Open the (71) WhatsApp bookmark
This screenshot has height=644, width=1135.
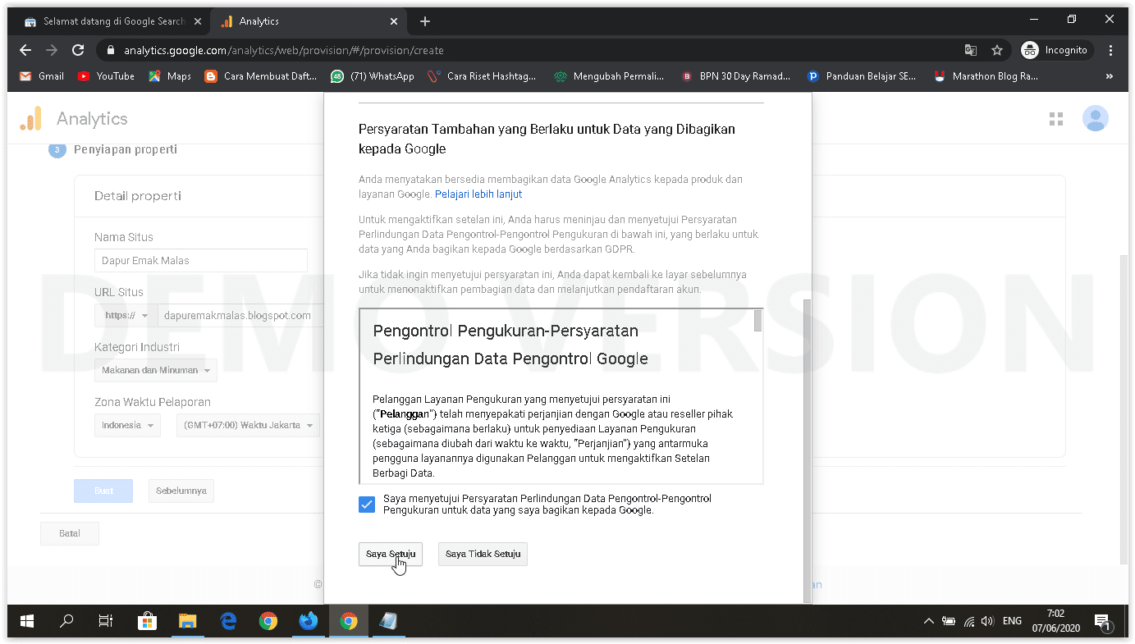click(x=373, y=76)
